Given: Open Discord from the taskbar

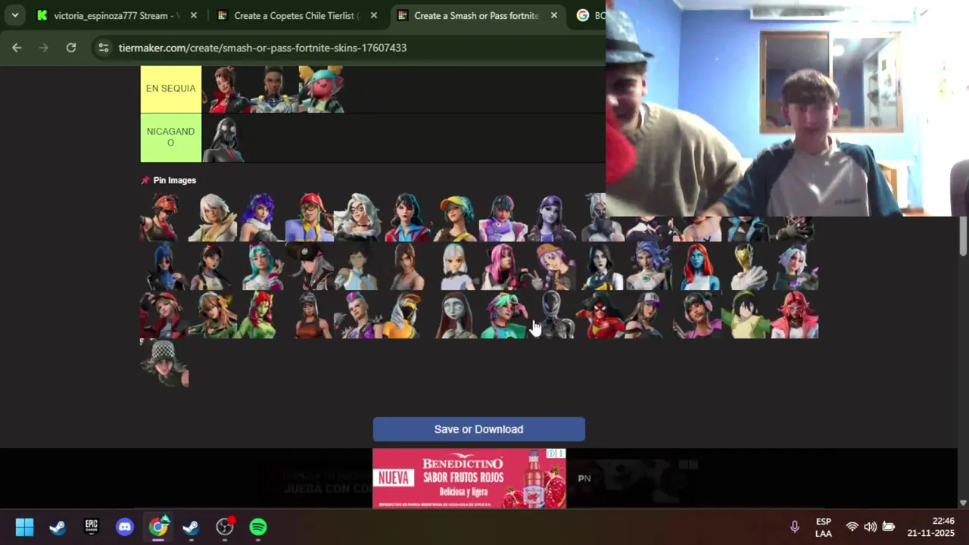Looking at the screenshot, I should pos(125,527).
